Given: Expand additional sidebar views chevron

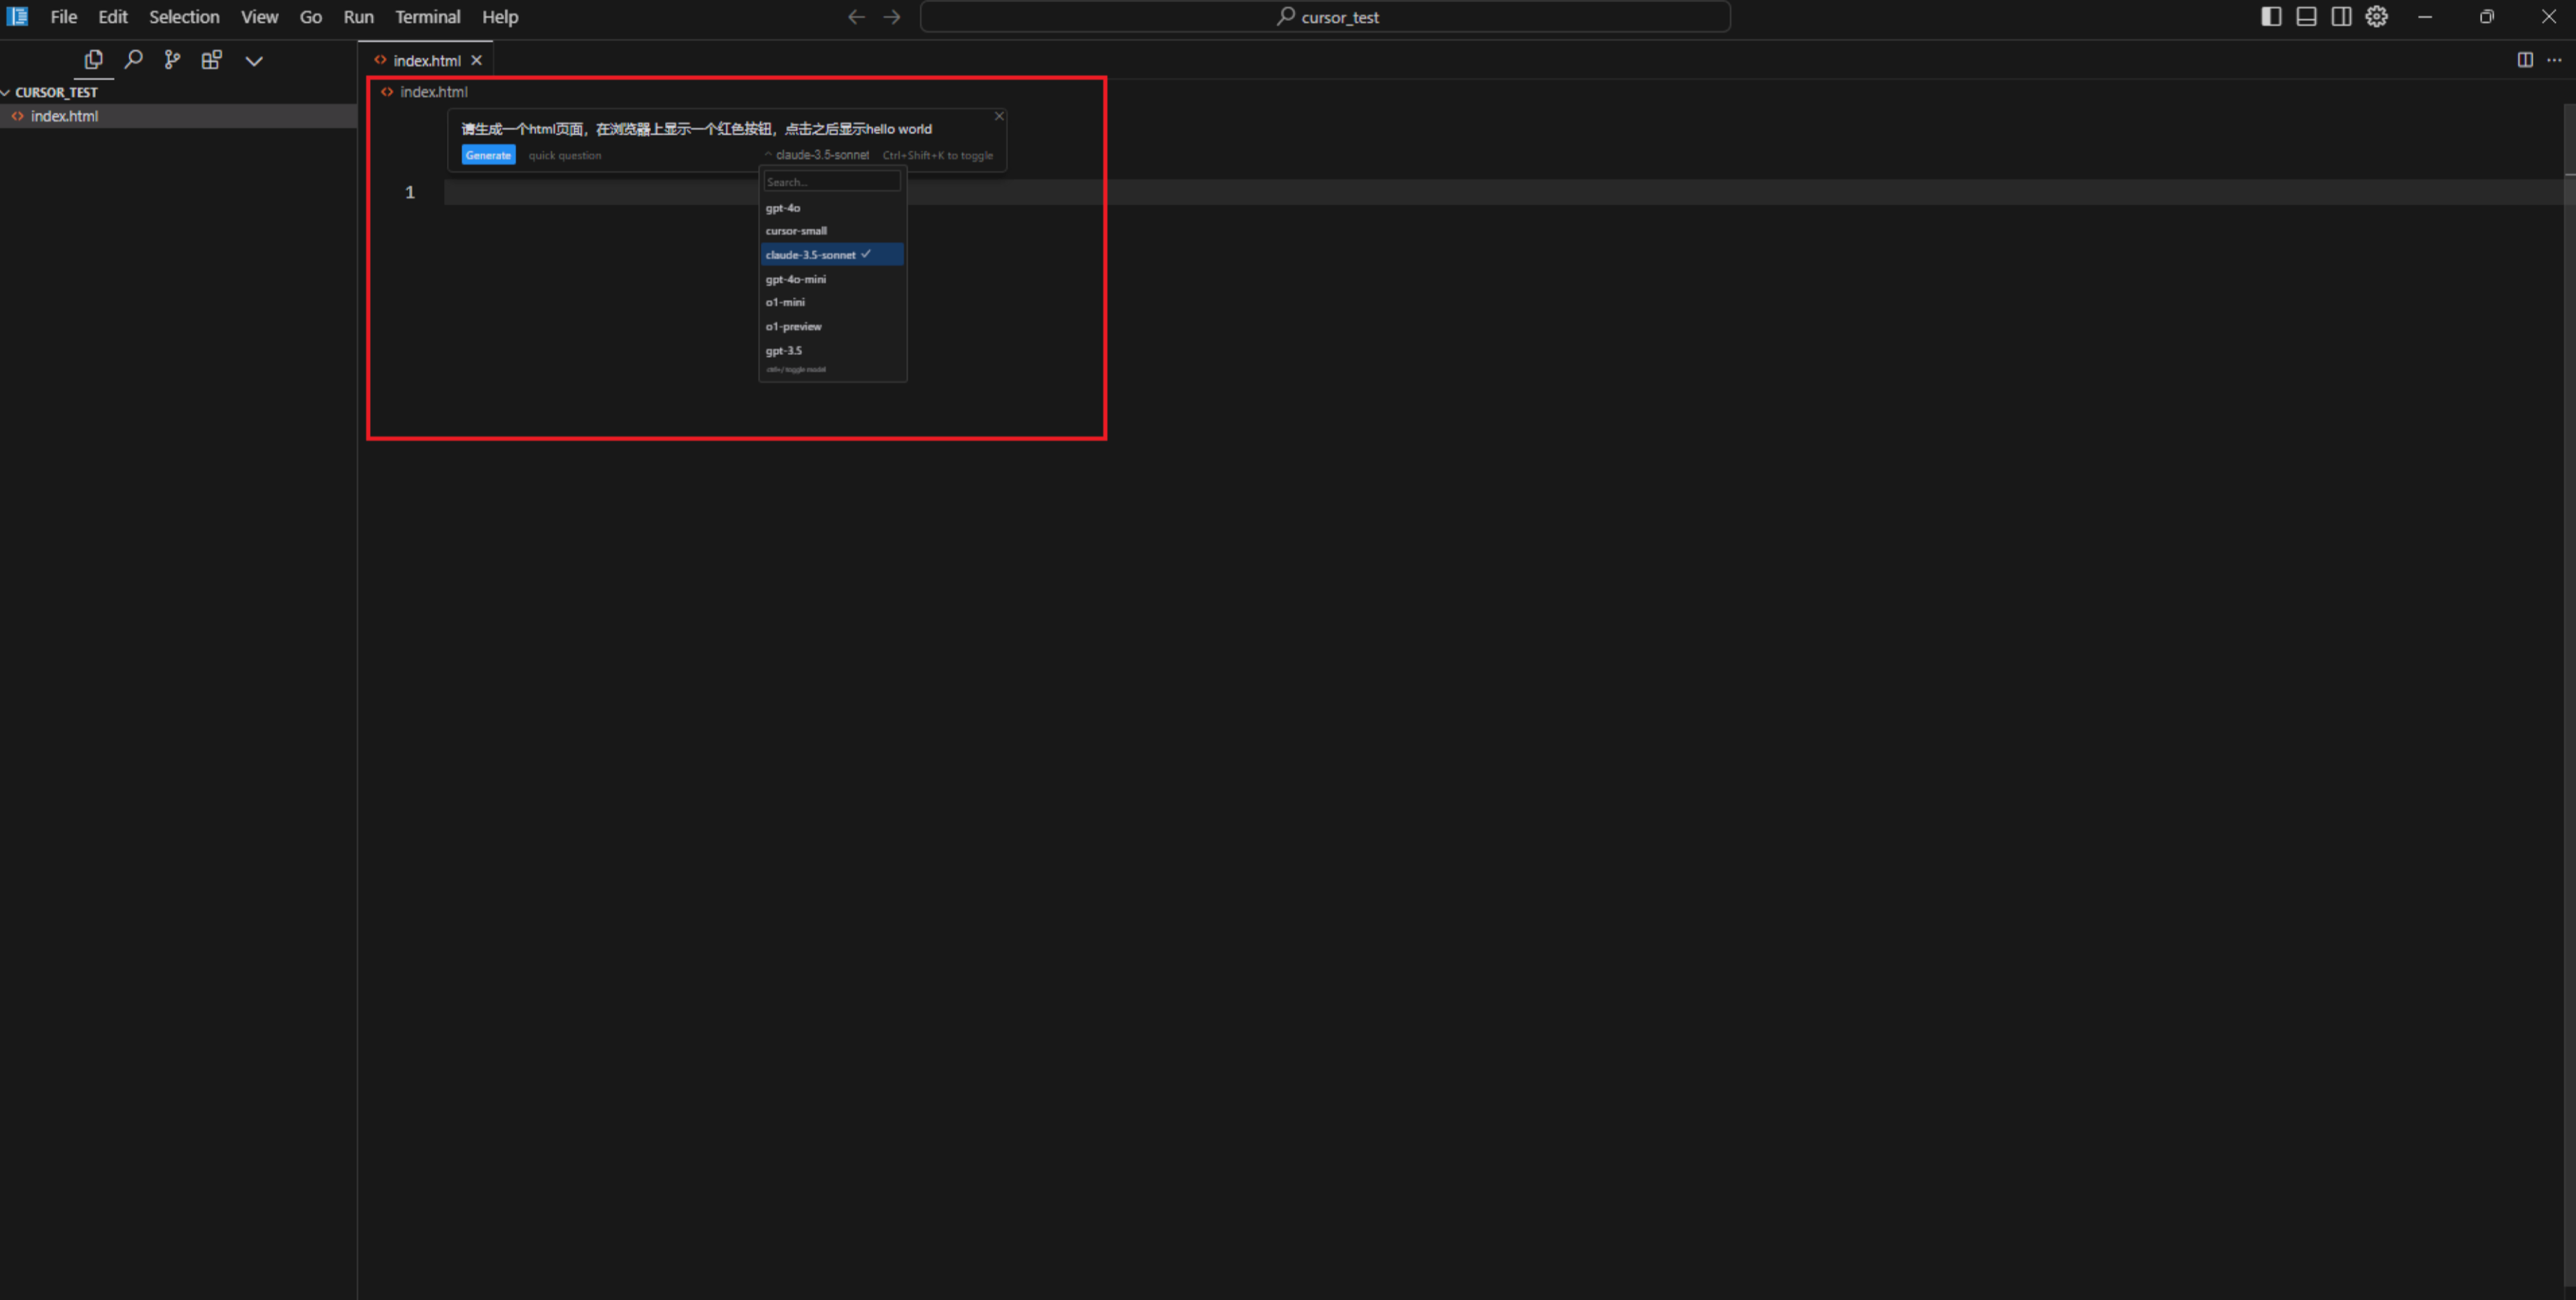Looking at the screenshot, I should [254, 61].
